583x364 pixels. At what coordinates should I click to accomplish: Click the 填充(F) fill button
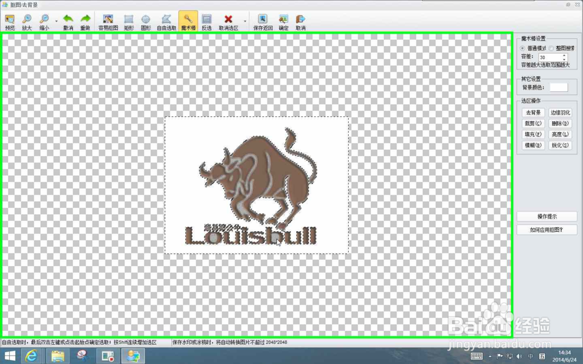coord(533,135)
